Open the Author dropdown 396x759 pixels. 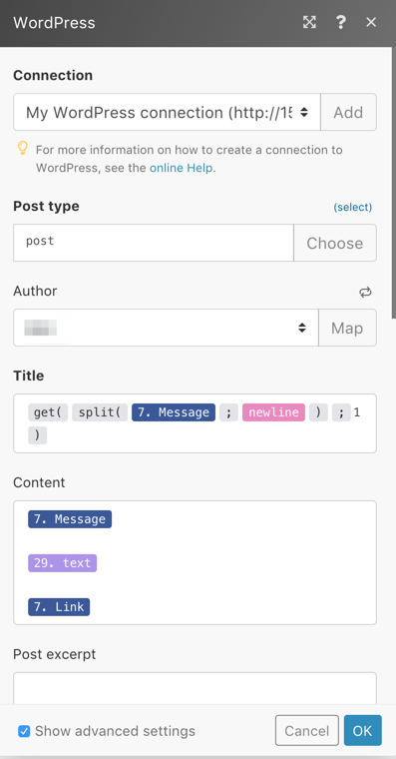click(166, 328)
